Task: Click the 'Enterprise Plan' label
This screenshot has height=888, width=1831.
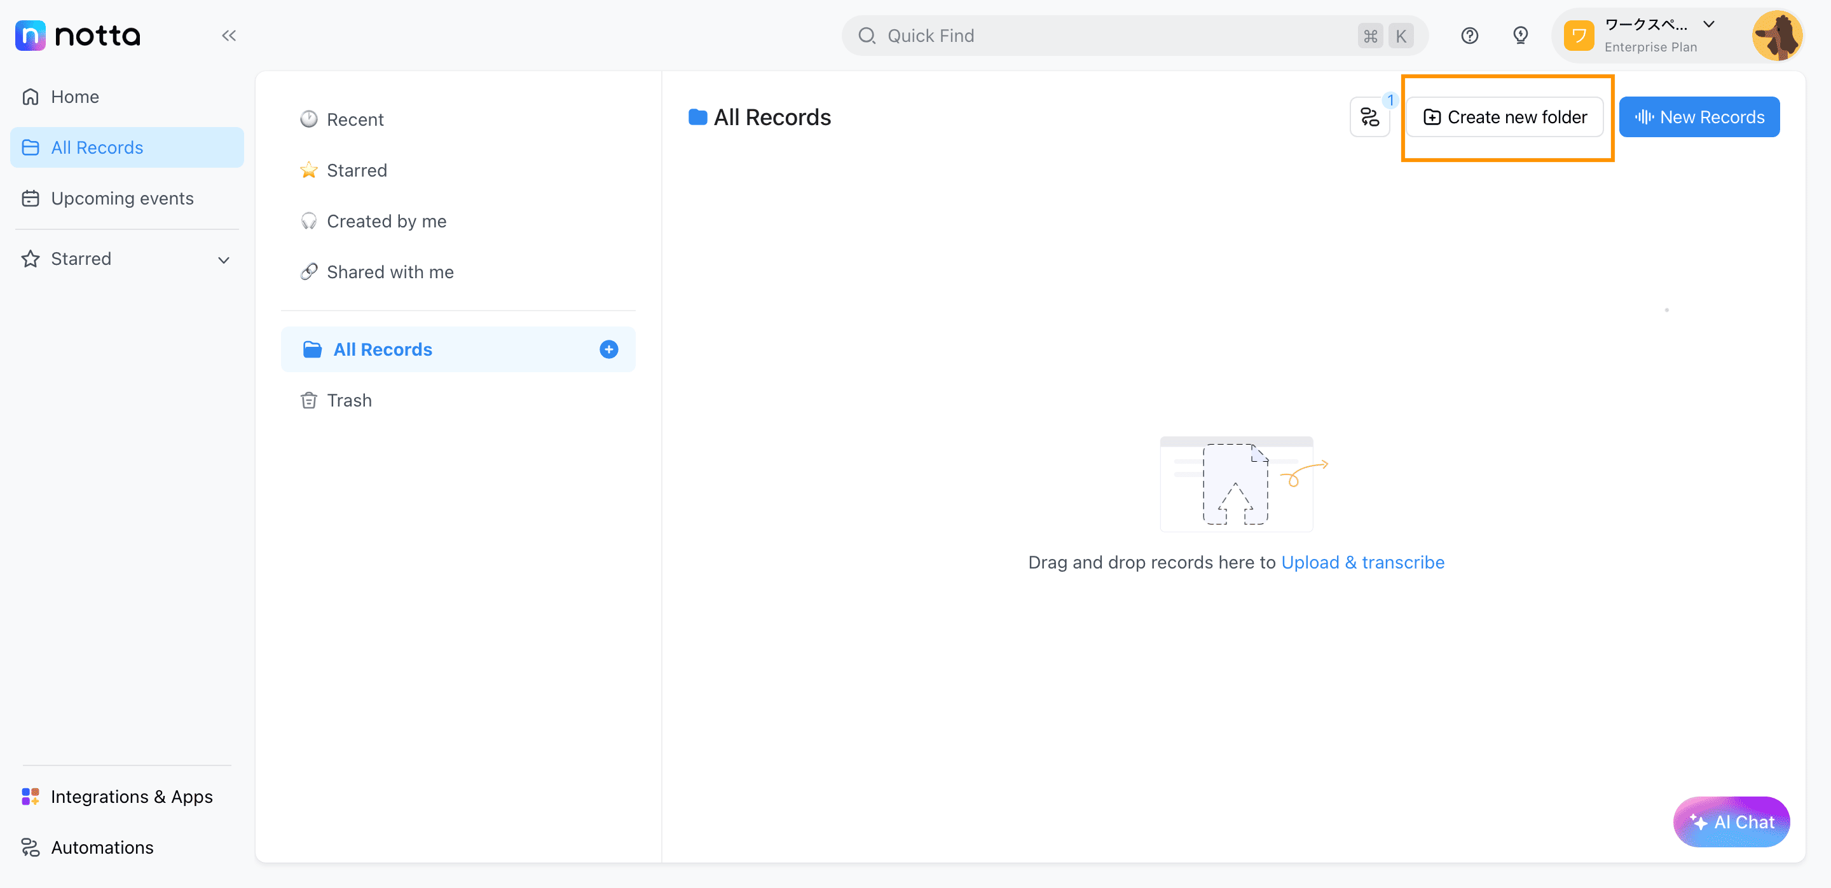Action: [x=1650, y=47]
